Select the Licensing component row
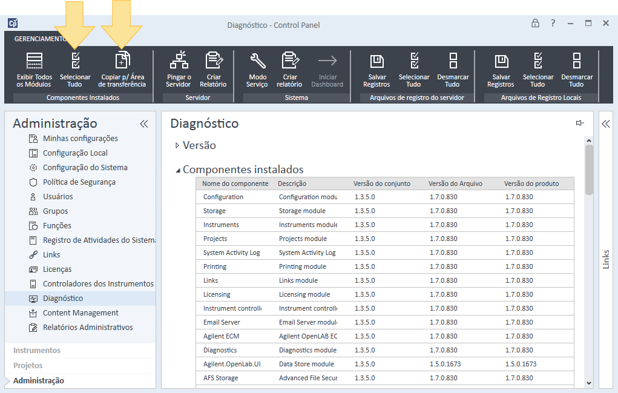 click(x=385, y=294)
